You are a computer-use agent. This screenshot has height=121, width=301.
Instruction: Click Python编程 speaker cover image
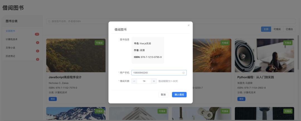tap(264, 56)
